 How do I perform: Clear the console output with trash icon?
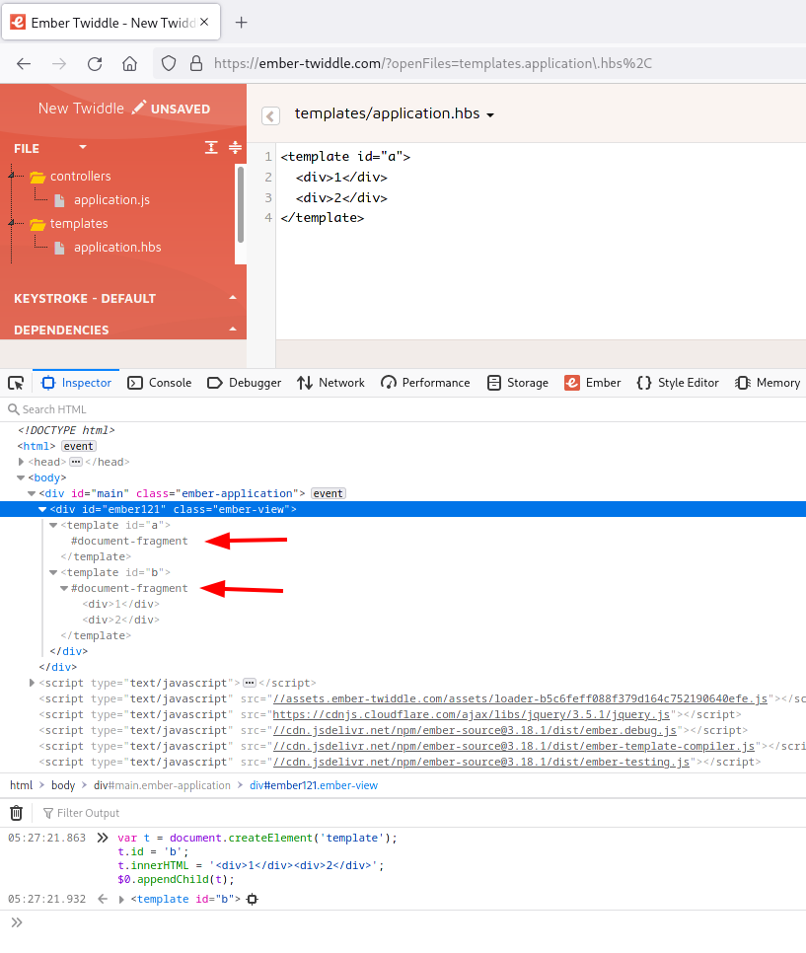click(17, 813)
